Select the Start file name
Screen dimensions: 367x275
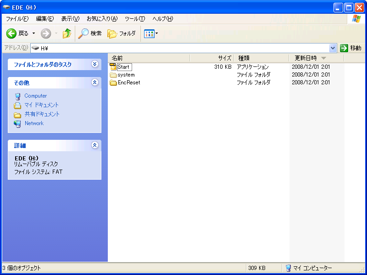tap(124, 67)
